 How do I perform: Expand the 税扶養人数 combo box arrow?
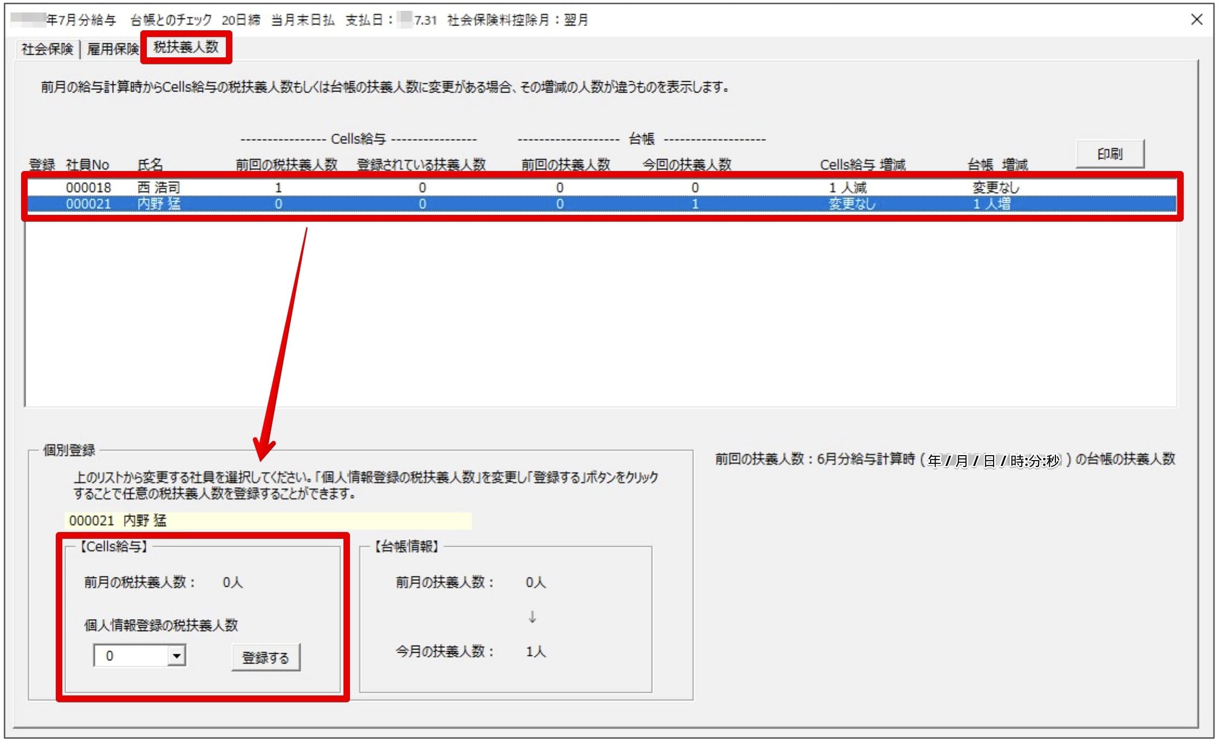pyautogui.click(x=176, y=656)
